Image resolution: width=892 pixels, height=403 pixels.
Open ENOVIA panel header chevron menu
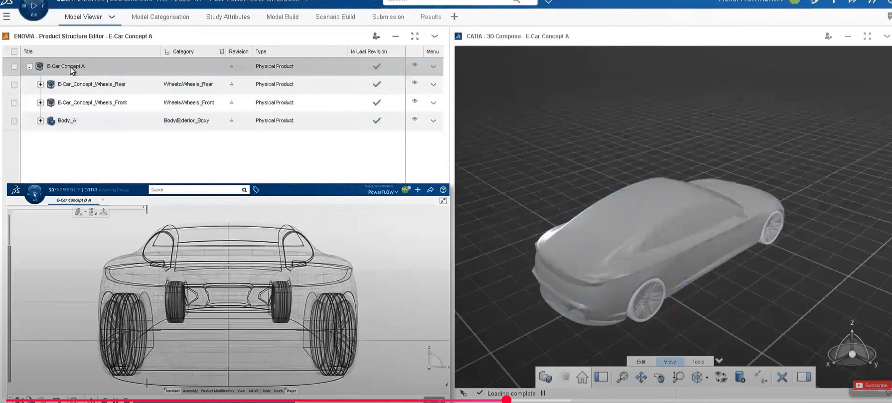(x=435, y=36)
